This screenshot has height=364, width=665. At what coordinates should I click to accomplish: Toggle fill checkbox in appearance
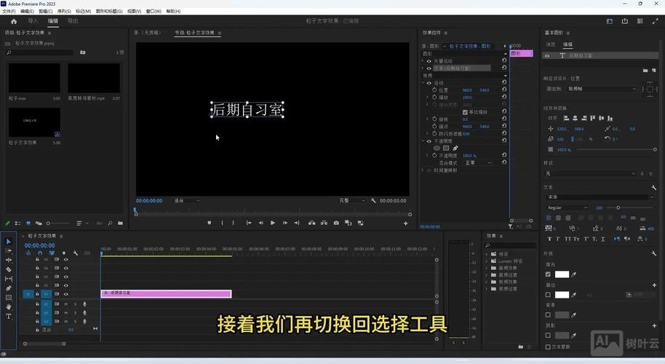click(x=548, y=274)
